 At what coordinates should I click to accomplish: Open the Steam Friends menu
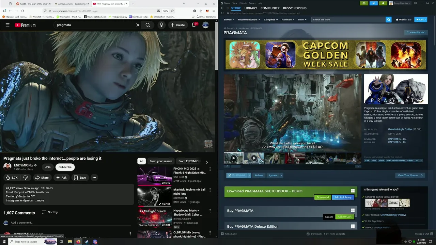pyautogui.click(x=243, y=3)
